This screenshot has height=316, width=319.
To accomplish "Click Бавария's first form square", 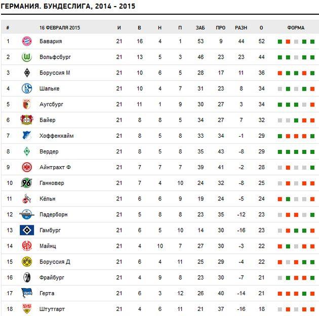I will tap(280, 42).
